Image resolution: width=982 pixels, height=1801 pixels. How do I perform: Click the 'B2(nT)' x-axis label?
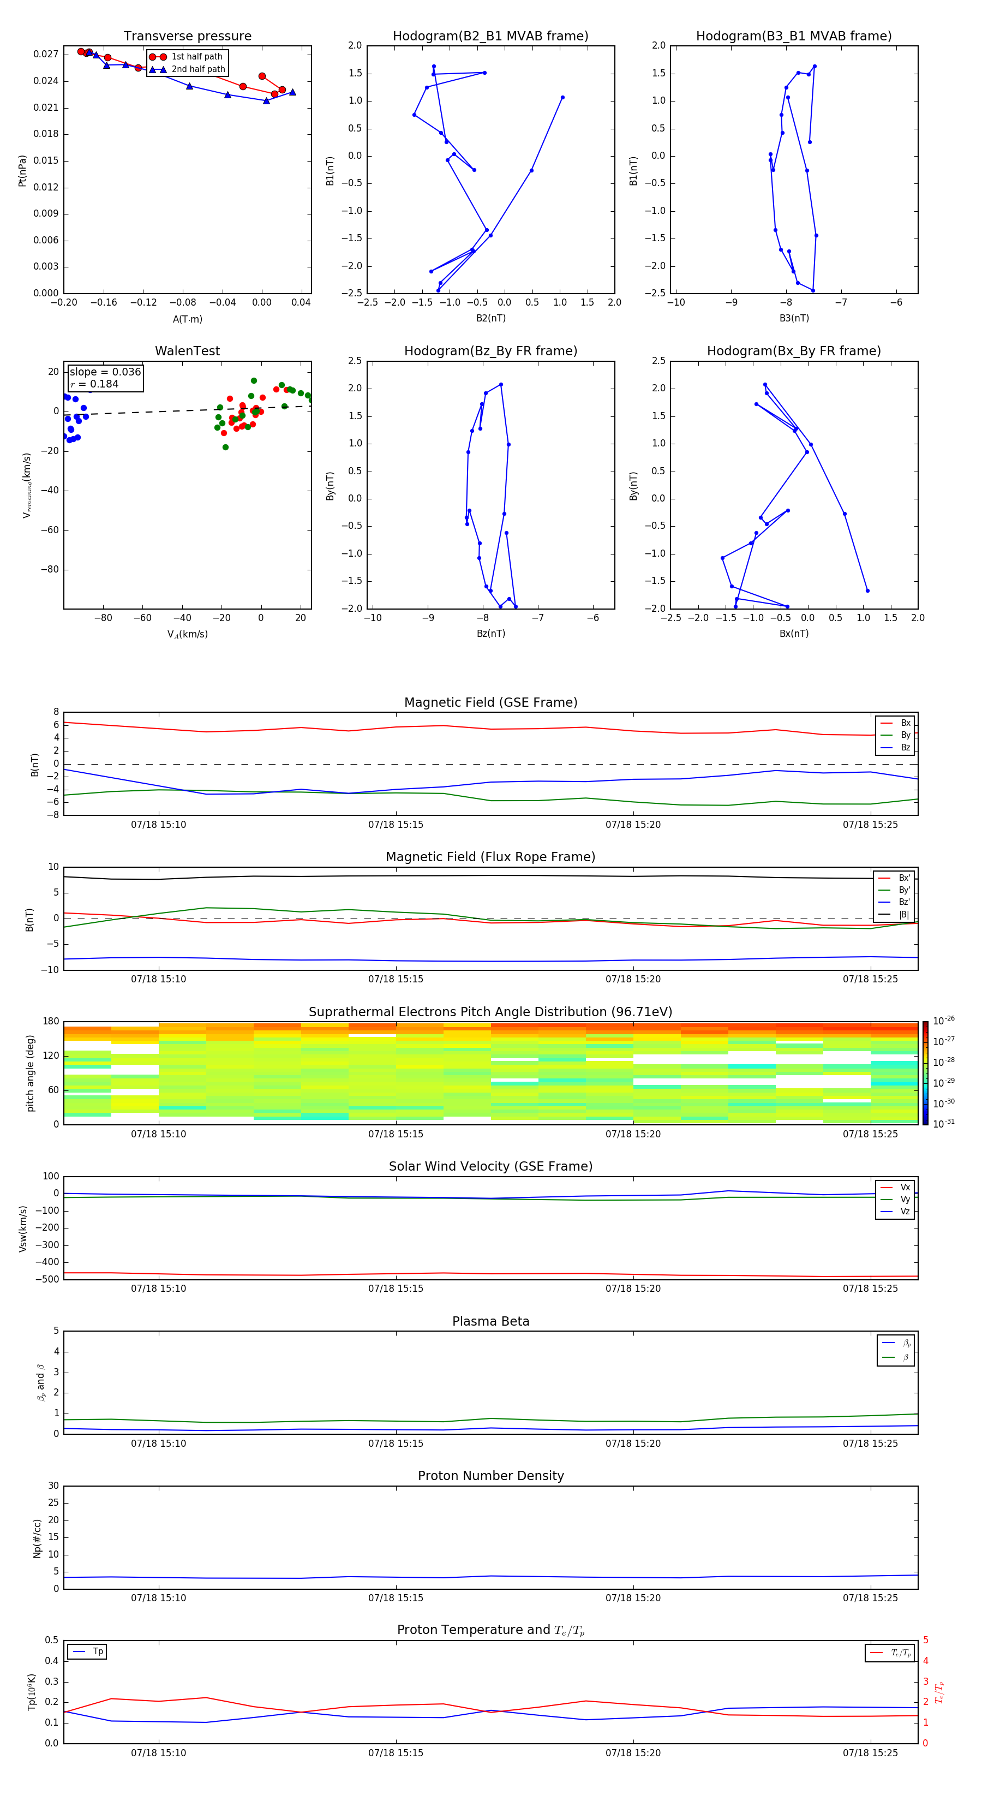point(490,318)
